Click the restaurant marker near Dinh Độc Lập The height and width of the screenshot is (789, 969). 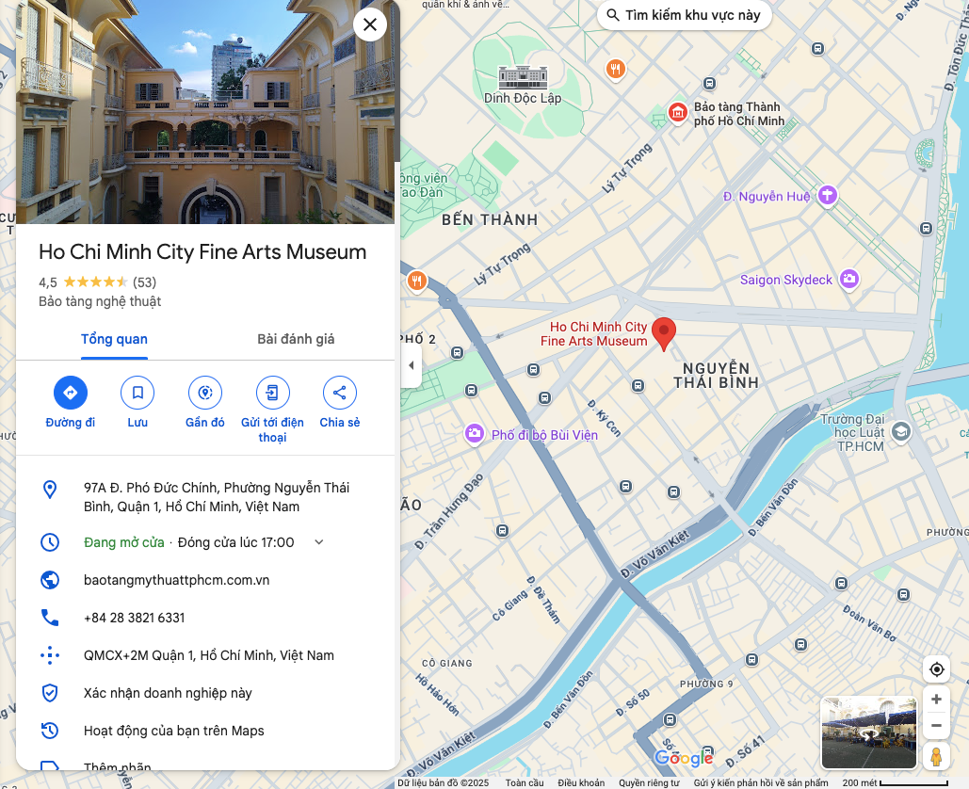click(x=615, y=69)
